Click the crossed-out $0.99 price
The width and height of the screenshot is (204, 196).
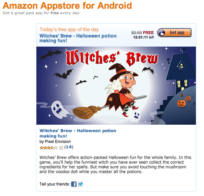[137, 32]
